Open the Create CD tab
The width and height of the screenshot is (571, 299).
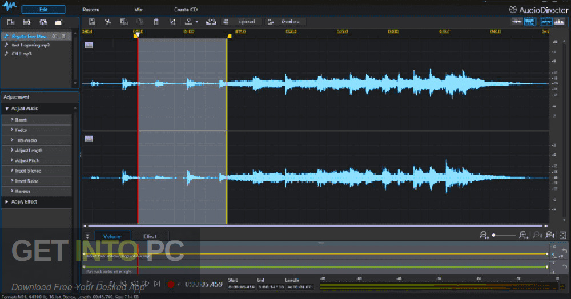[x=186, y=10]
